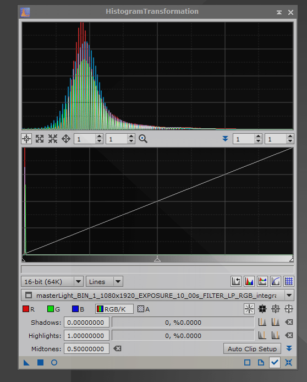Select the RGB/K combined channel
Viewport: 307px width, 382px height.
[x=114, y=309]
